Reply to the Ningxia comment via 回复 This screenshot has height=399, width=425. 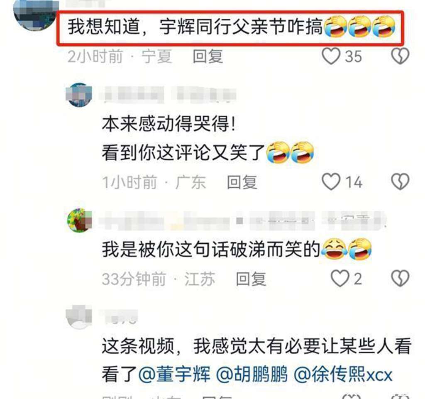click(x=208, y=56)
